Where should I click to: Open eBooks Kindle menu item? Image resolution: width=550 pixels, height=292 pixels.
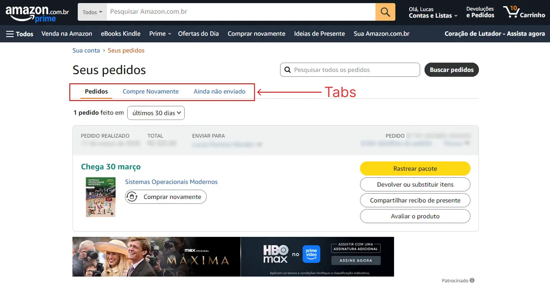pyautogui.click(x=121, y=34)
